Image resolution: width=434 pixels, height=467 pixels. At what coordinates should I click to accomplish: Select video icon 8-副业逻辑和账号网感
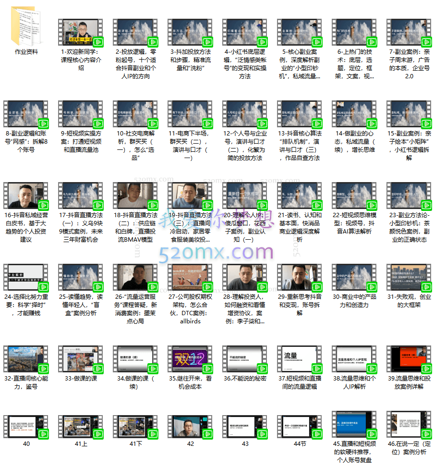coord(26,114)
